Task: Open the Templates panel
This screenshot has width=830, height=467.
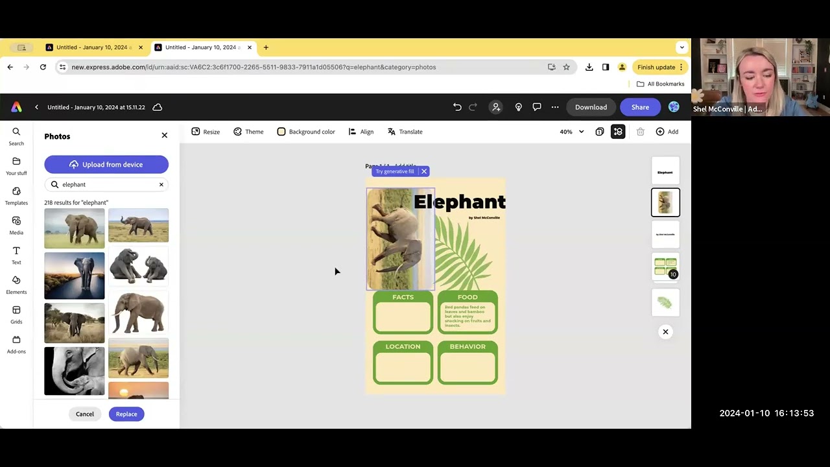Action: (x=16, y=196)
